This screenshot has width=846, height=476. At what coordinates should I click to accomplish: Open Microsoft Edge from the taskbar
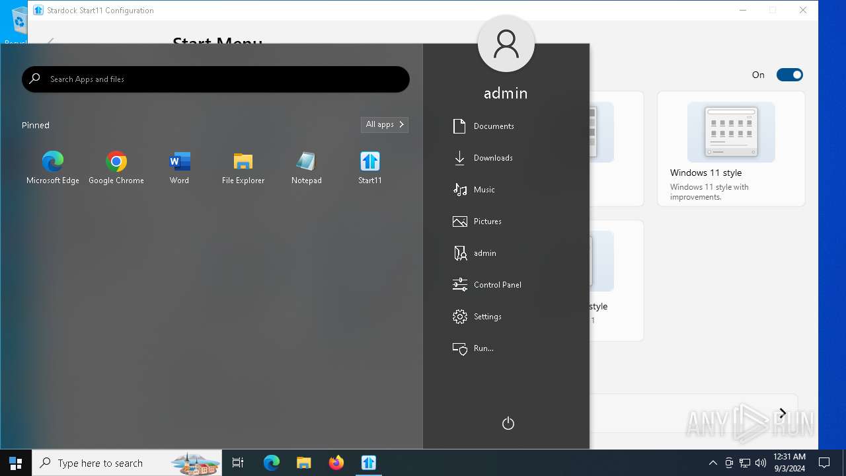click(272, 463)
